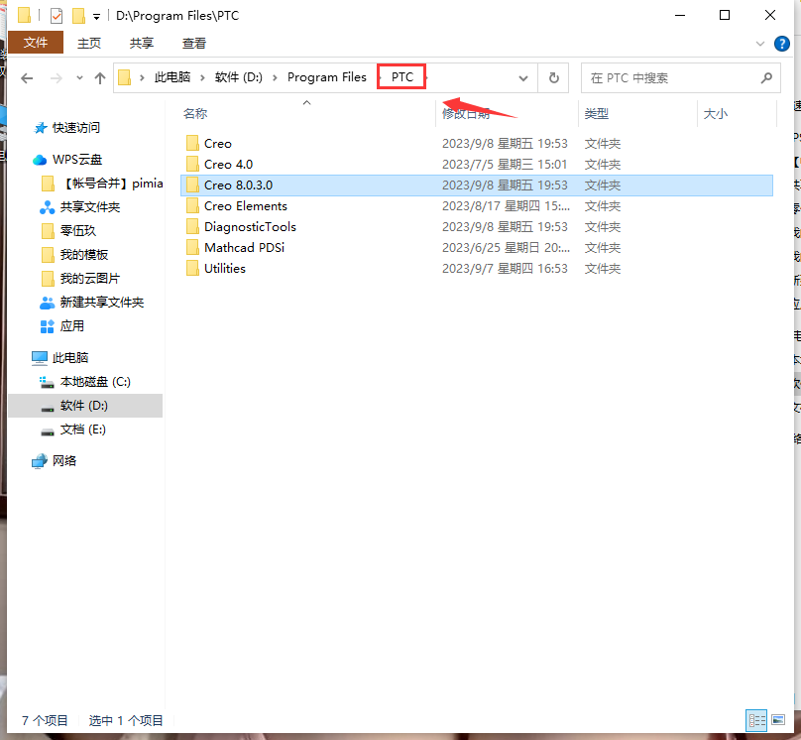This screenshot has height=740, width=801.
Task: Select 软件 (D:) drive in the navigation pane
Action: tap(84, 406)
